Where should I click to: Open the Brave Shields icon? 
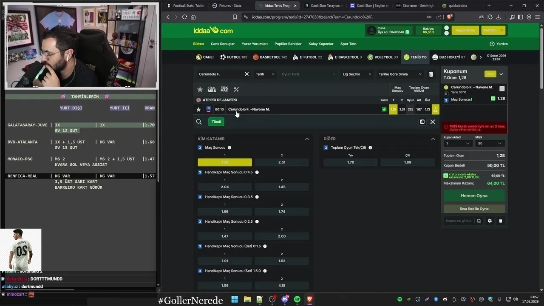pos(450,17)
